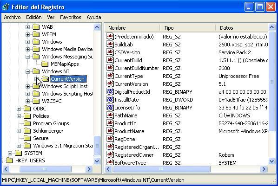Open the Archivo menu
278x186 pixels.
(x=12, y=17)
